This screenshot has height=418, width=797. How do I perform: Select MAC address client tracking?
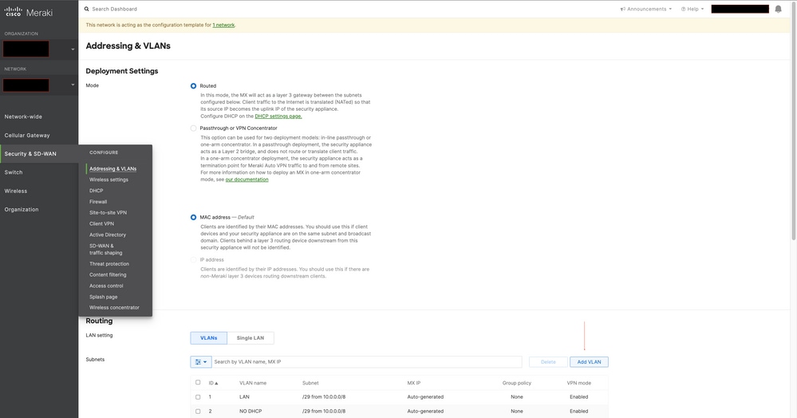pyautogui.click(x=193, y=217)
